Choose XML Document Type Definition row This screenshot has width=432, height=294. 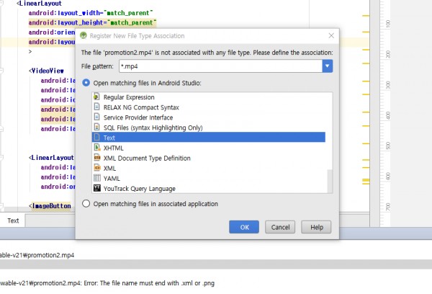pos(209,158)
